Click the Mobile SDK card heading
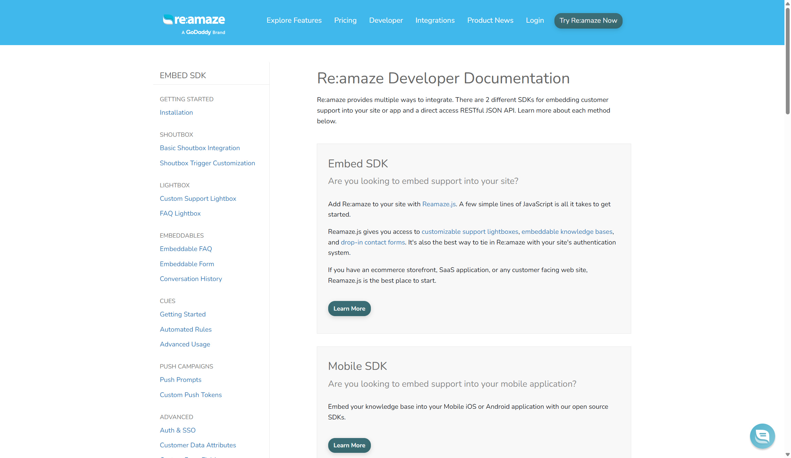The image size is (791, 458). click(357, 366)
